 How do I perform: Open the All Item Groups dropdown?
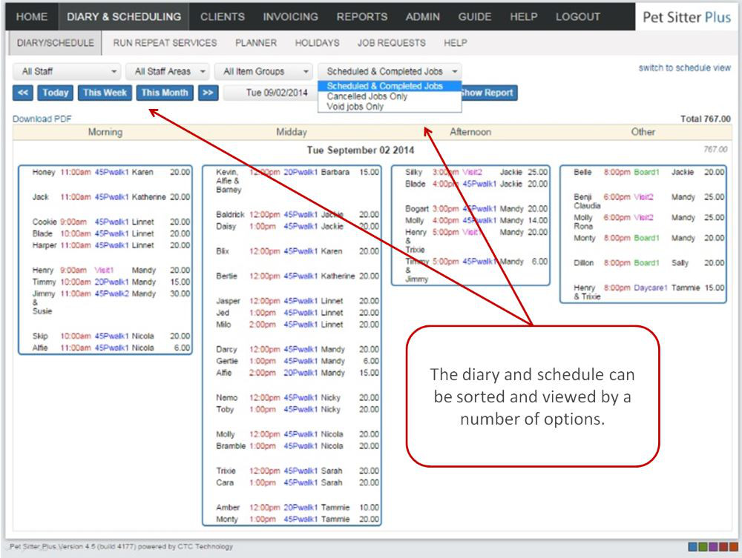263,71
